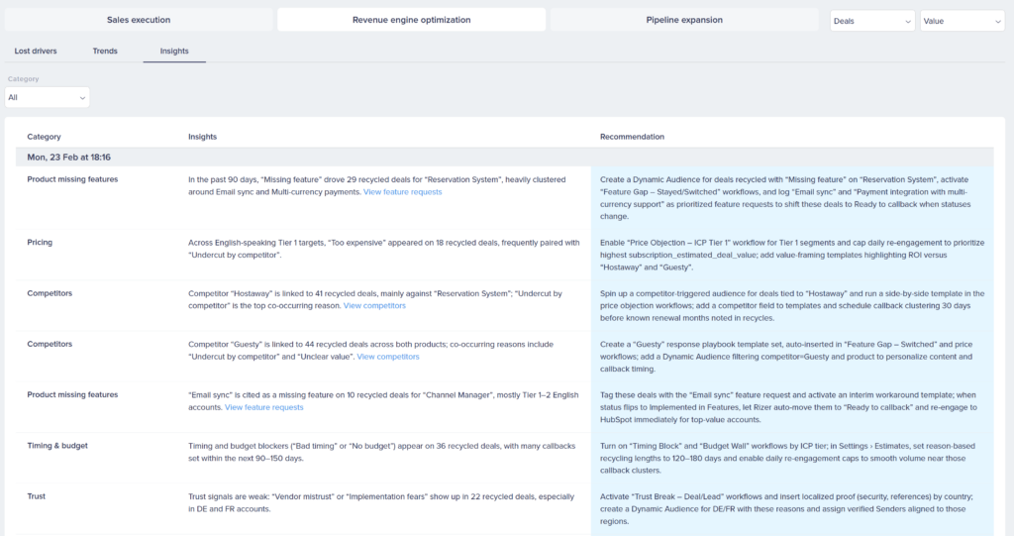1014x536 pixels.
Task: Click the Recommendation column header
Action: pyautogui.click(x=632, y=137)
